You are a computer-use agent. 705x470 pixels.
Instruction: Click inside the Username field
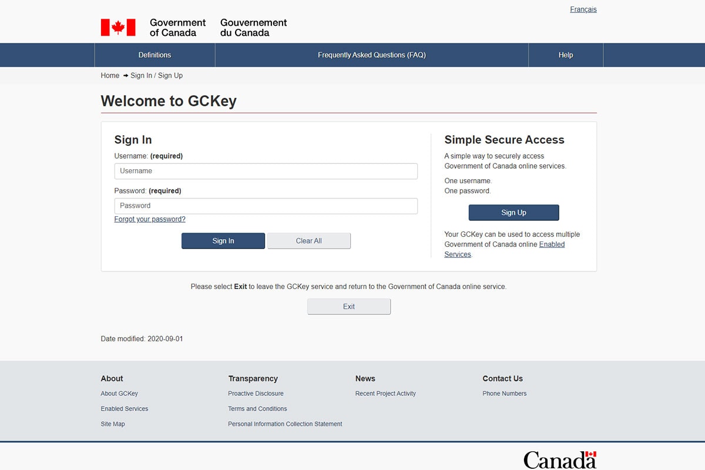point(266,171)
